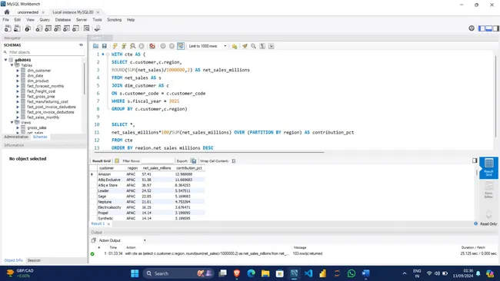The height and width of the screenshot is (281, 500).
Task: Sort by the contribution_pct column header
Action: pyautogui.click(x=188, y=168)
